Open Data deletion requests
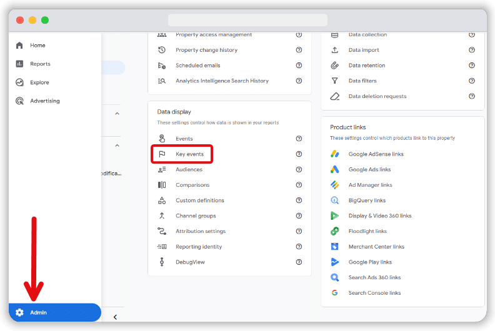Viewport: 495px width, 331px height. 377,96
